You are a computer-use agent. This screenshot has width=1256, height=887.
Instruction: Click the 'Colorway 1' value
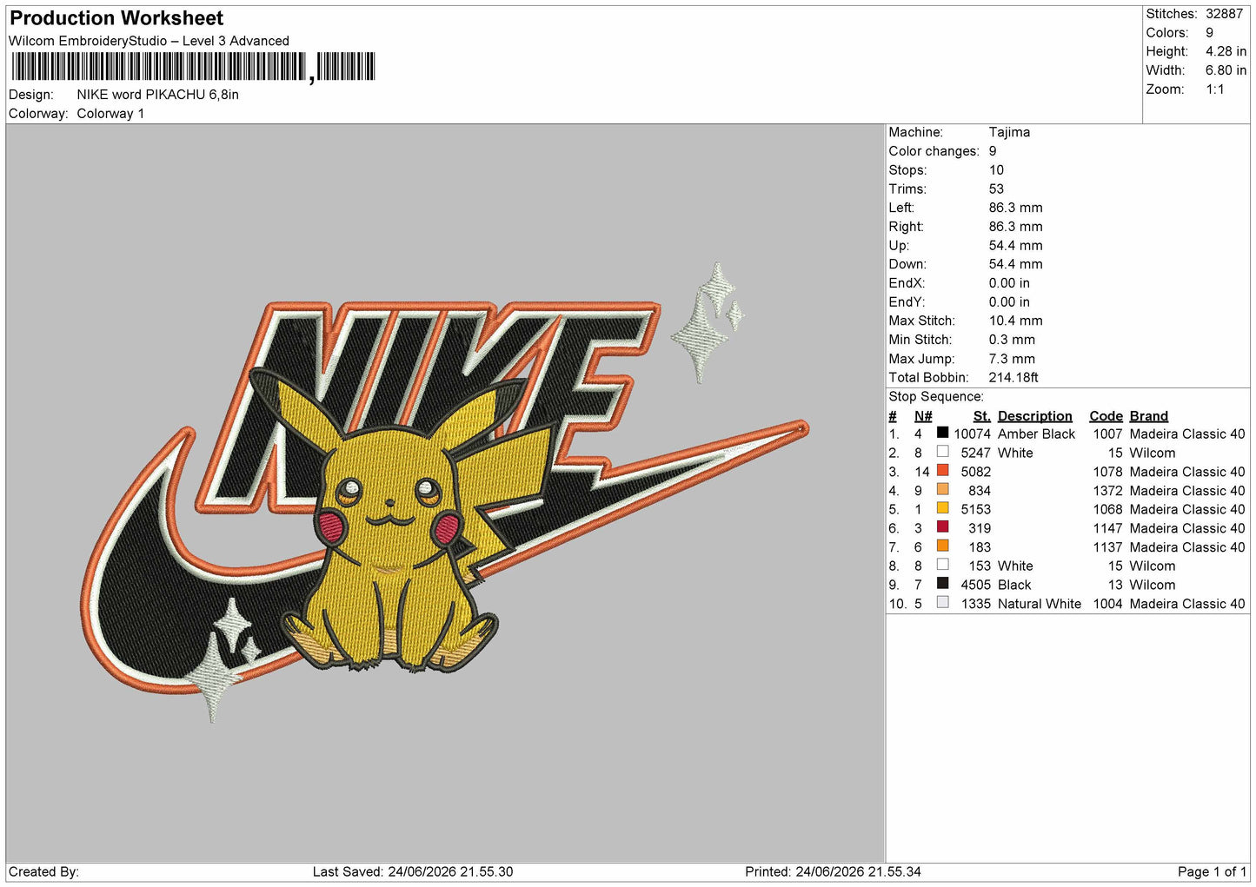pos(110,114)
